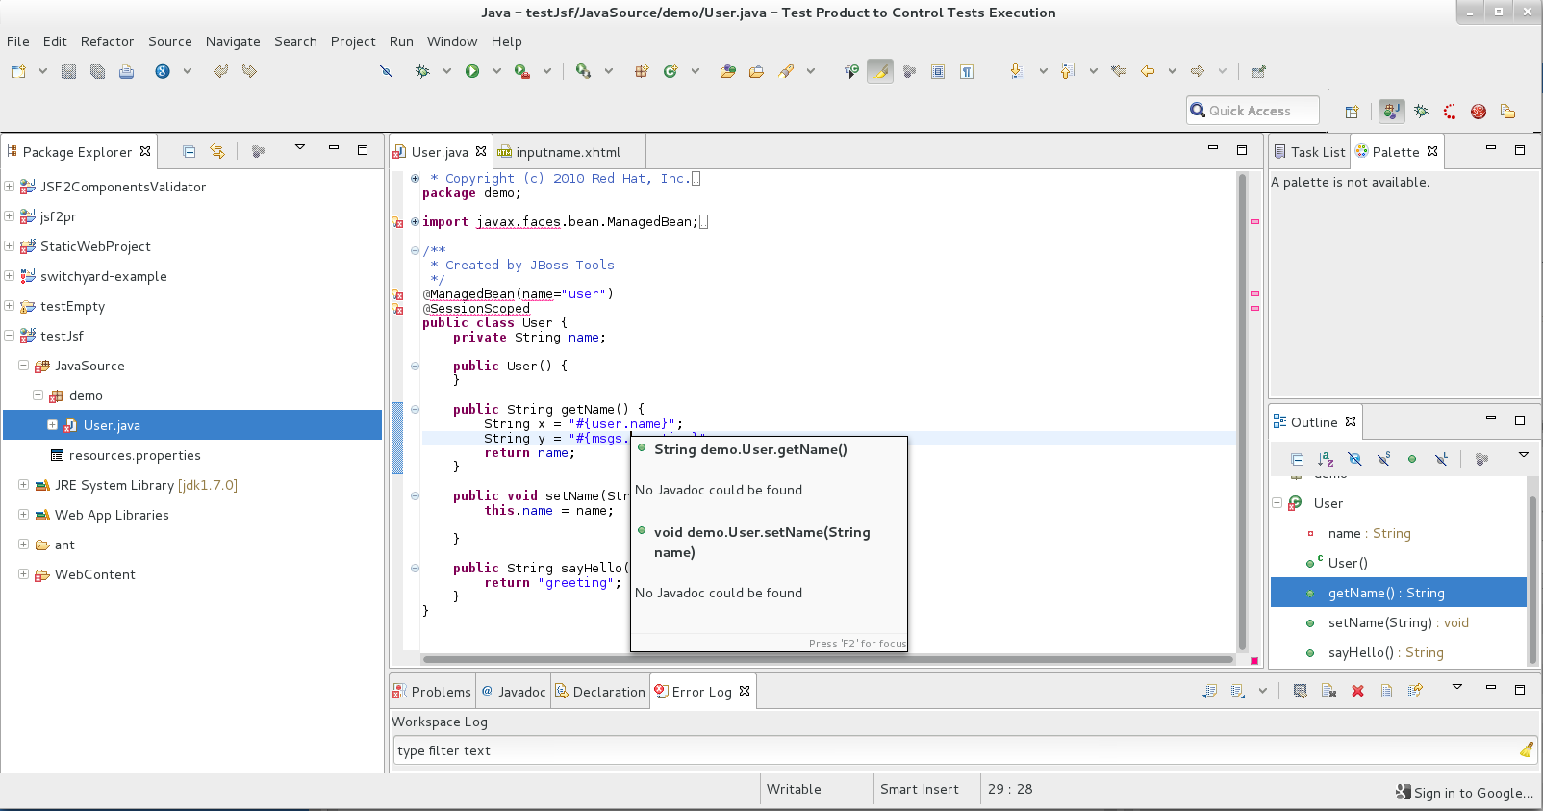Collapse the JavaSource folder node
This screenshot has height=811, width=1543.
23,366
